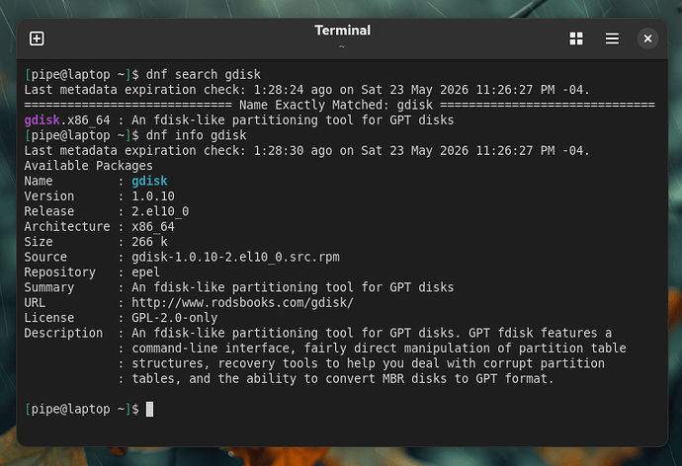The image size is (682, 466).
Task: Click the purple gdisk.x86_64 search result
Action: (x=67, y=120)
